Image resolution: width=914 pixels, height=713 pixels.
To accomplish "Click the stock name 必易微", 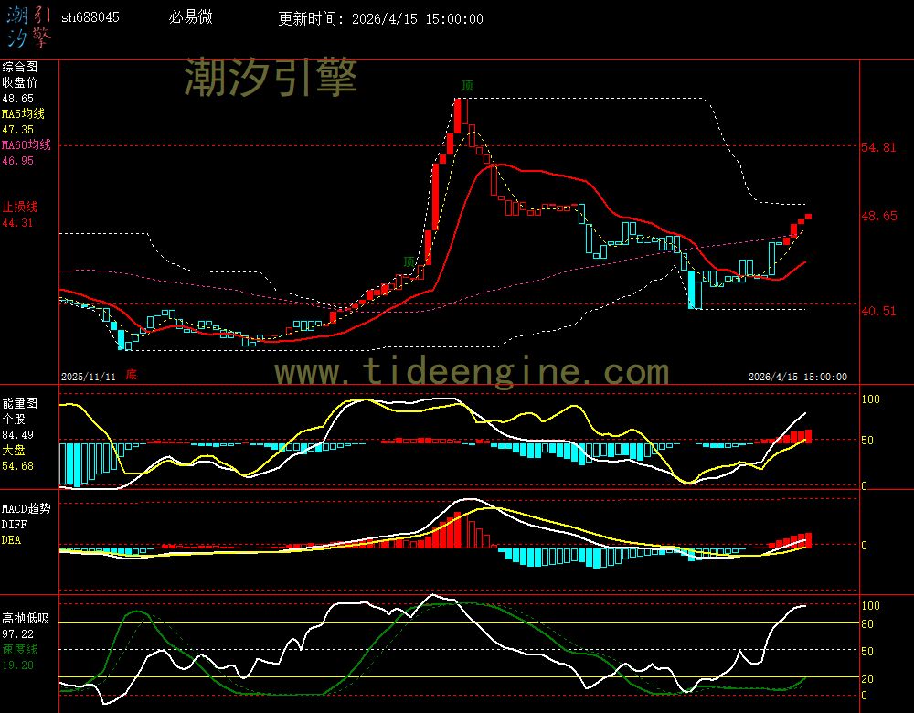I will pyautogui.click(x=190, y=18).
